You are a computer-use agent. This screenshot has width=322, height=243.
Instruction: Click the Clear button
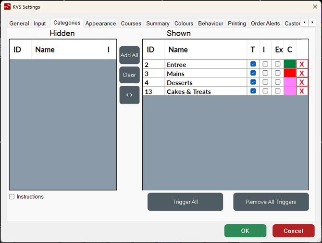pyautogui.click(x=129, y=75)
